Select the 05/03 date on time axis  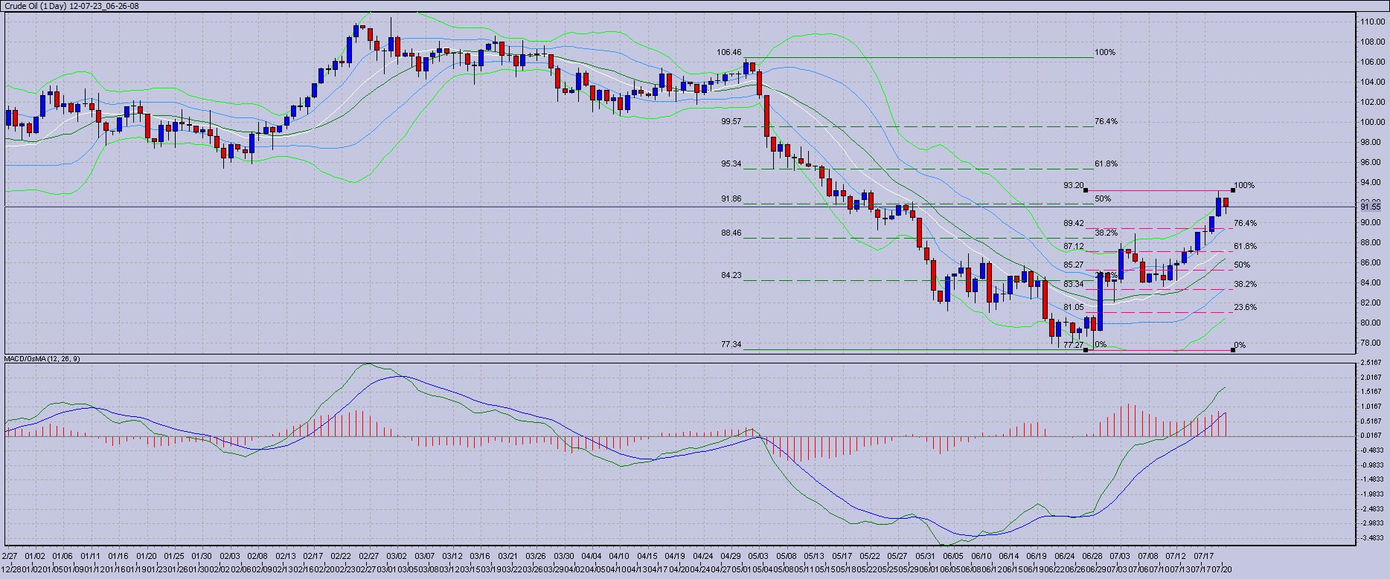[x=758, y=556]
